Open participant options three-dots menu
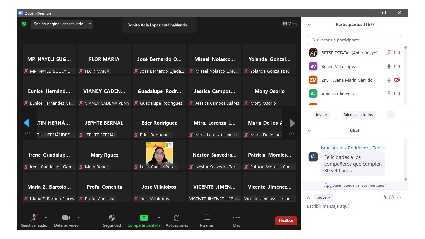This screenshot has height=239, width=425. click(x=391, y=115)
